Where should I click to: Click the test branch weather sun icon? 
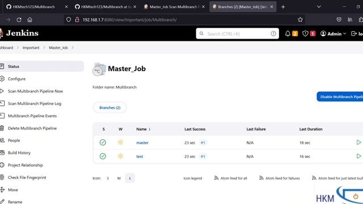[120, 156]
